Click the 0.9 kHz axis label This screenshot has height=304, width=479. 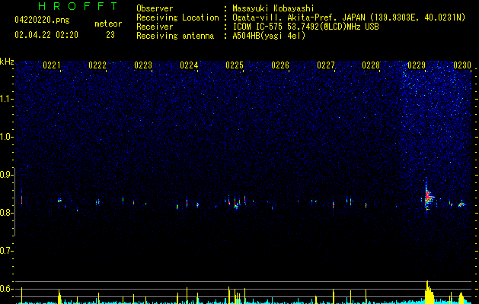7,175
